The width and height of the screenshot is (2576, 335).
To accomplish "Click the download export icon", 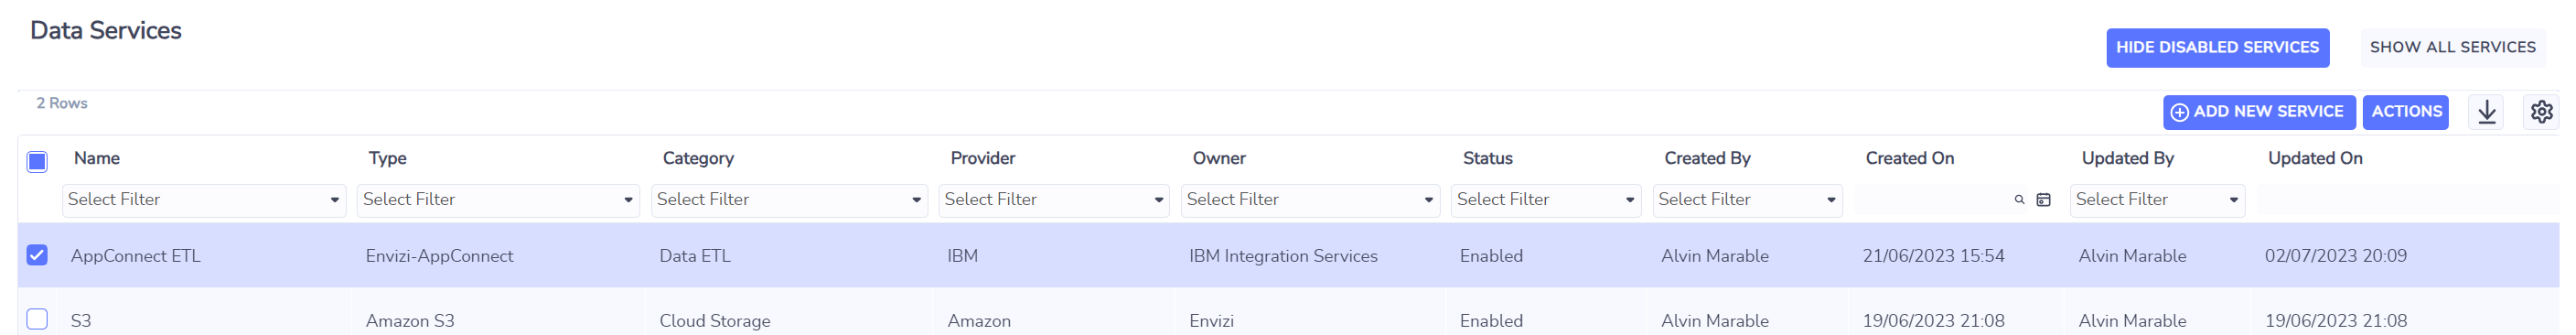I will (2486, 112).
